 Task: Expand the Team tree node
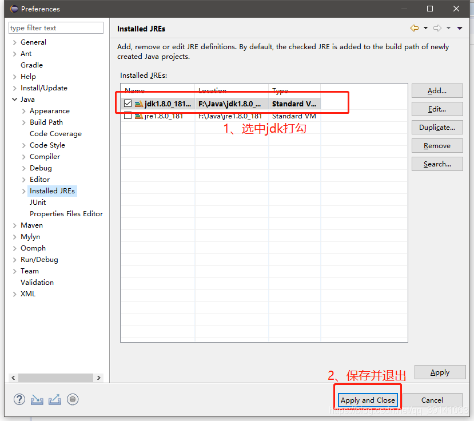(14, 271)
